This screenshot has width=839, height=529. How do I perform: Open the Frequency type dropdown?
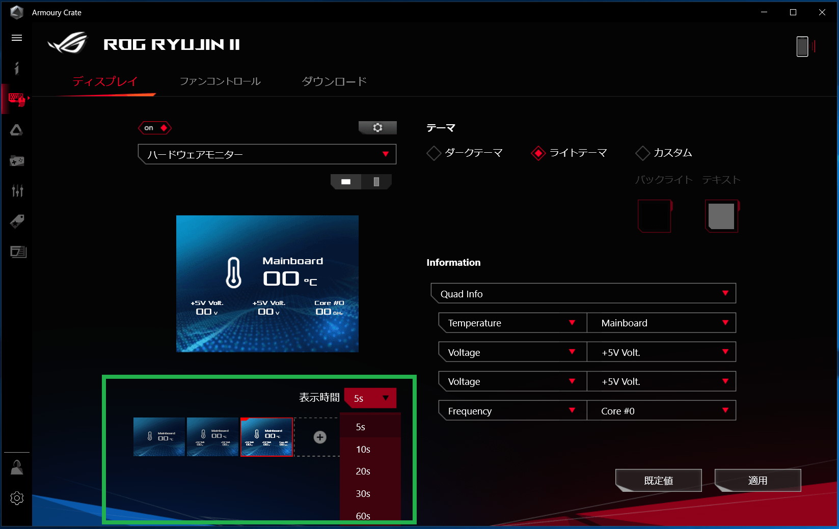click(512, 410)
